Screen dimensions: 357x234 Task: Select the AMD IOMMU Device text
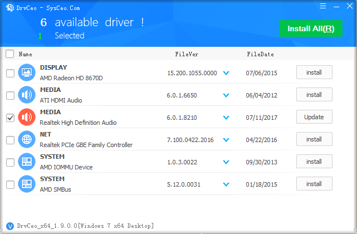(x=66, y=167)
